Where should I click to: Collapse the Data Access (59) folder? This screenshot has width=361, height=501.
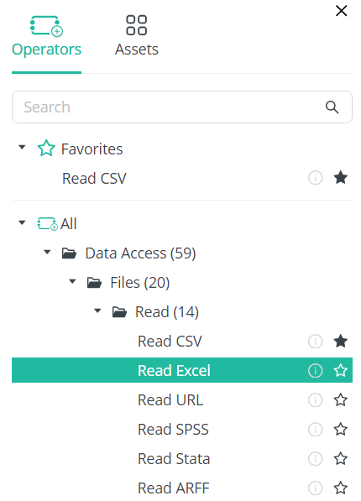(x=47, y=252)
